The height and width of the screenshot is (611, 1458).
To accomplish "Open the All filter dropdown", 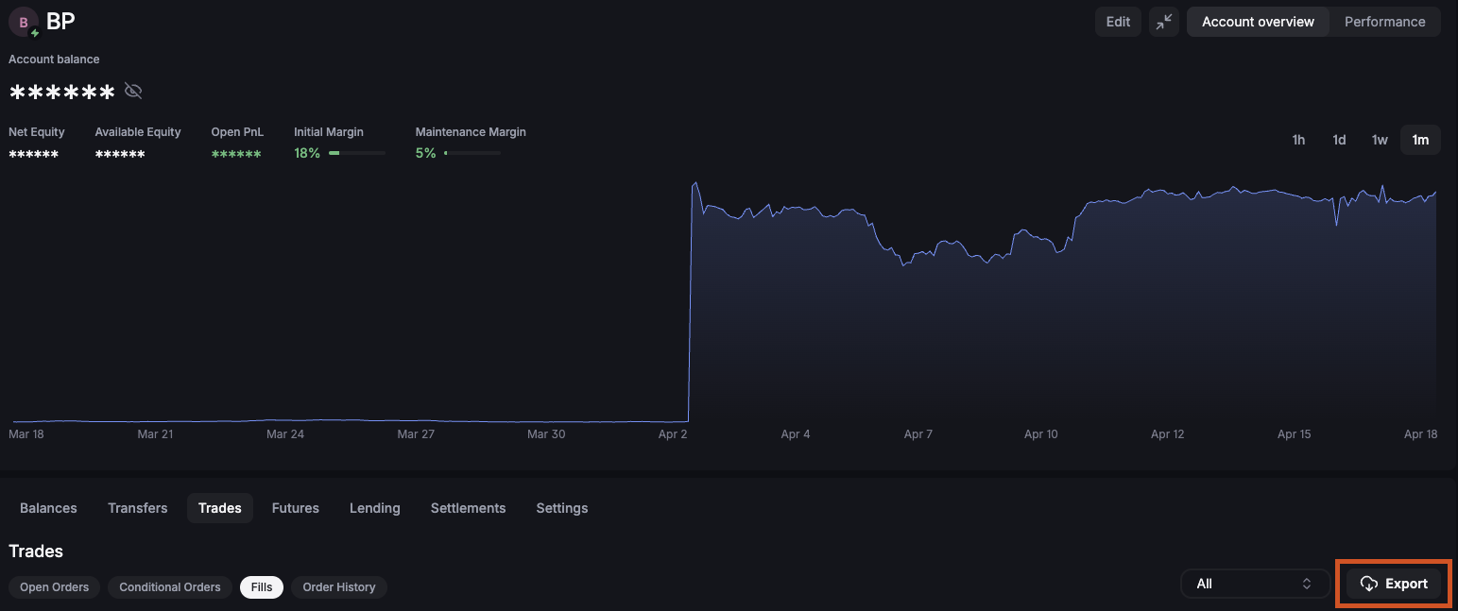I will coord(1255,584).
